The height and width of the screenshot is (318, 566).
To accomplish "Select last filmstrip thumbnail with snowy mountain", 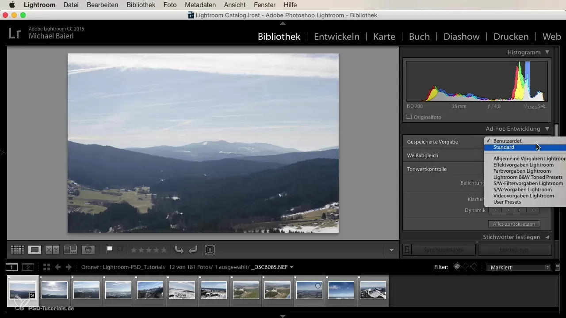I will (x=373, y=290).
